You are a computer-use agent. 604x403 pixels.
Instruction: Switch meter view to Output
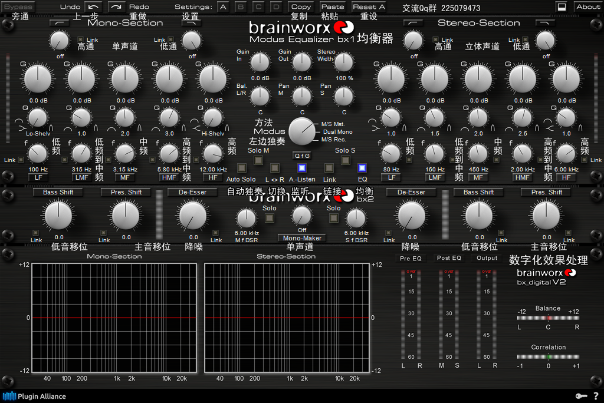pyautogui.click(x=487, y=258)
